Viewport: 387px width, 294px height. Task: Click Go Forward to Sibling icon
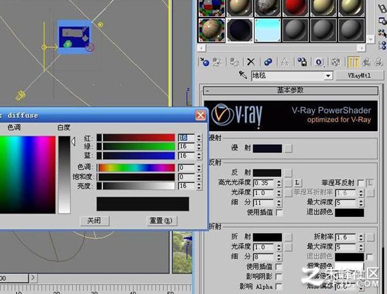[379, 62]
